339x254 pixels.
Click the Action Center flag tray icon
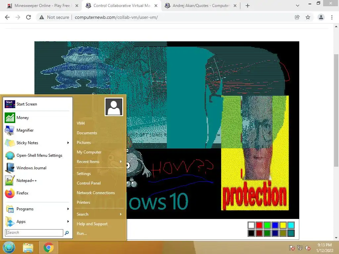coord(292,248)
